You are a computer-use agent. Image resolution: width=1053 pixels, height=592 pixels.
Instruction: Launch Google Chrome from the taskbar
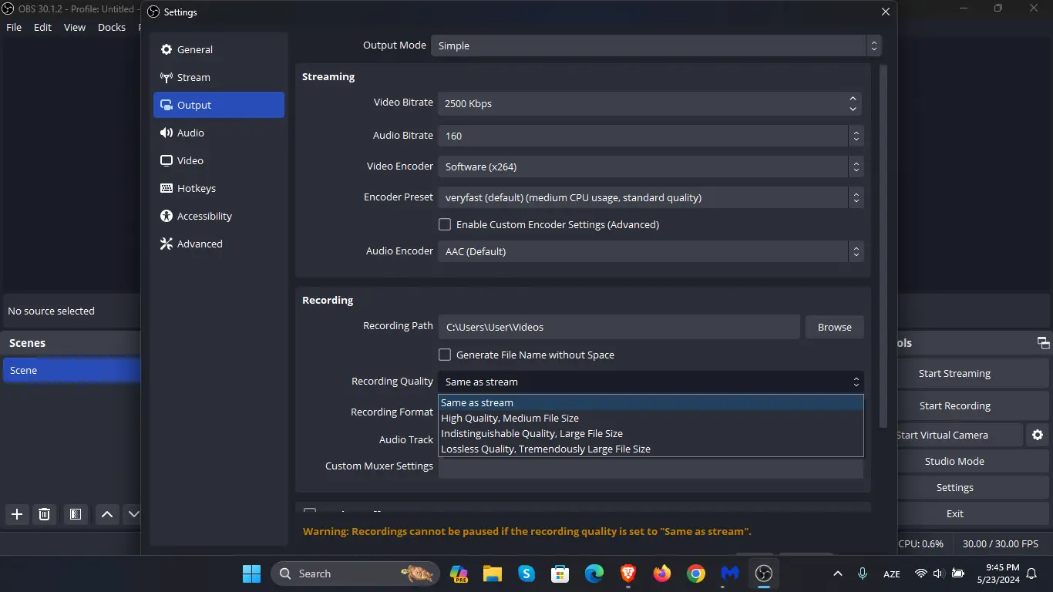click(x=696, y=573)
